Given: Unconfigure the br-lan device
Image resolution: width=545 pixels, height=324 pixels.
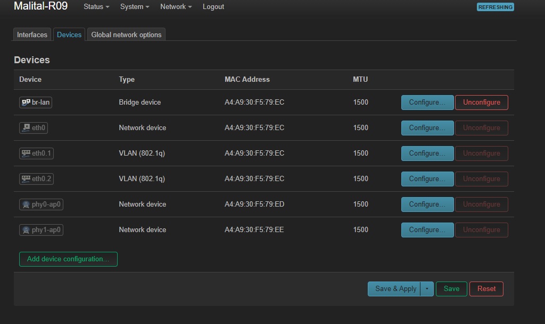Looking at the screenshot, I should point(481,103).
